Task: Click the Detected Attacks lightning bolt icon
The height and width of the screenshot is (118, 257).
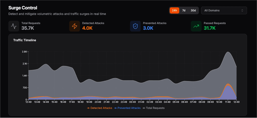Action: tap(75, 26)
